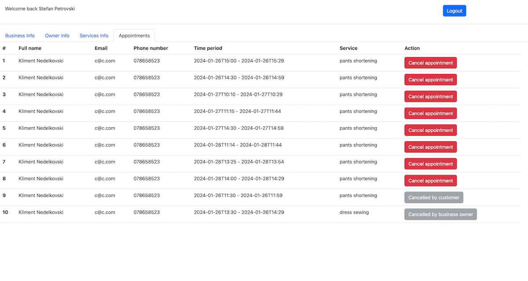Cancel the 2024-01-26T14:30 appointment
Screen dimensions: 528x281
click(430, 80)
